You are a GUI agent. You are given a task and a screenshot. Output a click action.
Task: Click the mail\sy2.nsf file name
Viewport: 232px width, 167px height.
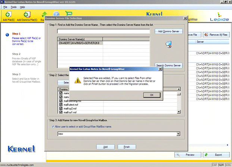tap(70, 109)
